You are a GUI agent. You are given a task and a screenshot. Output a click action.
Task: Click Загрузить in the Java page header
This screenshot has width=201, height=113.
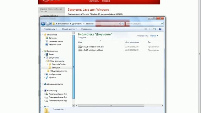[x=94, y=1]
